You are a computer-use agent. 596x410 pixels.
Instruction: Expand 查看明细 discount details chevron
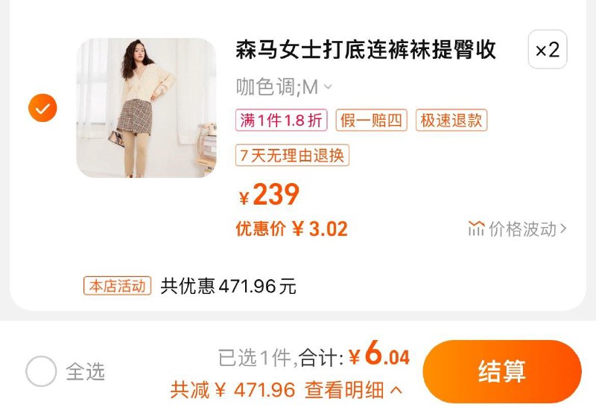(396, 390)
